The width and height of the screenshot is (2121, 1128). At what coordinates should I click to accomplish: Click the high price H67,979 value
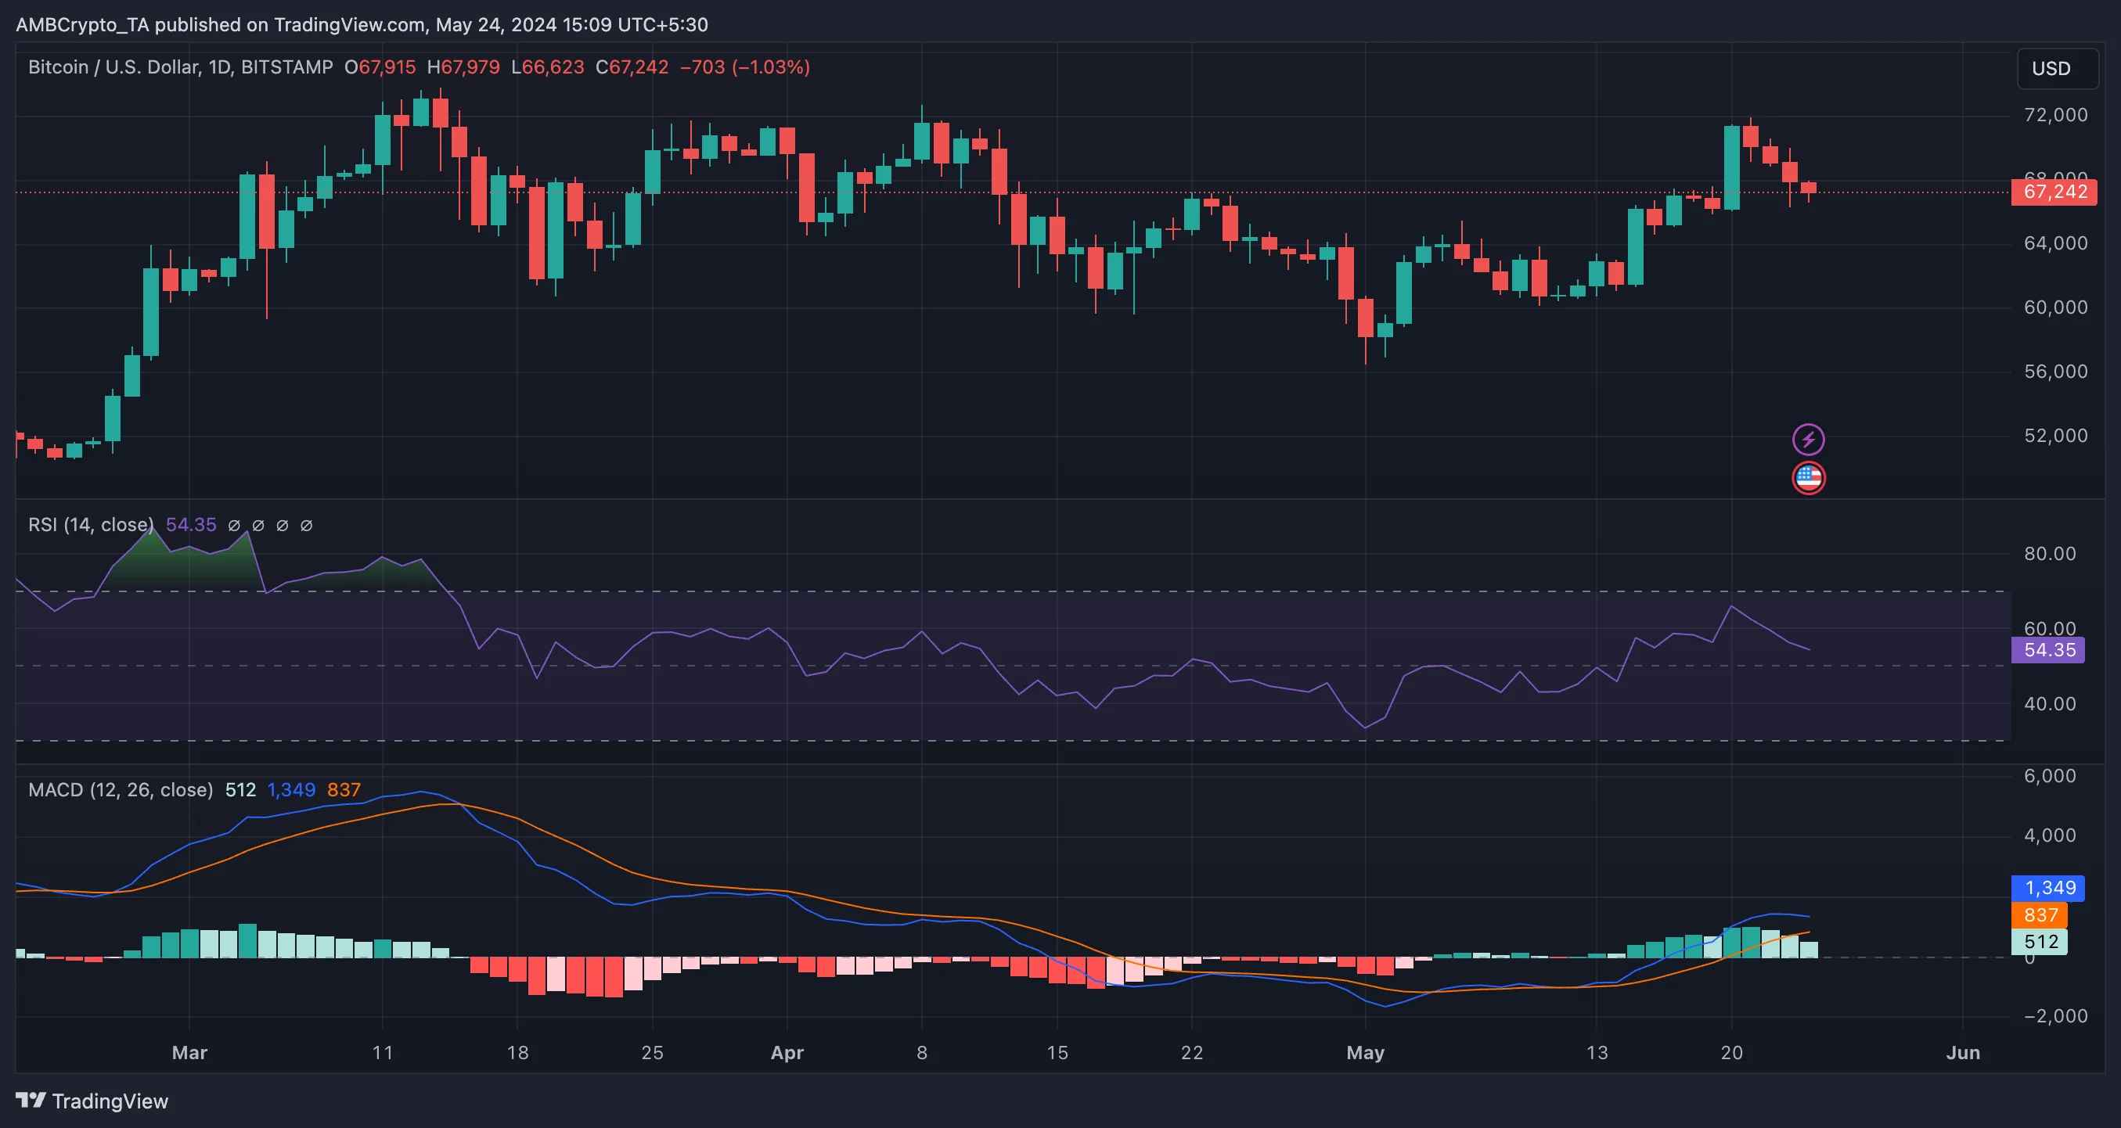(463, 67)
